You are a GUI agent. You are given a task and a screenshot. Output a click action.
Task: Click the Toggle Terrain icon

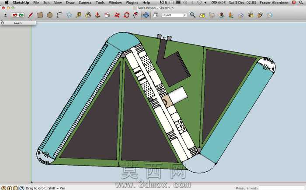222,15
